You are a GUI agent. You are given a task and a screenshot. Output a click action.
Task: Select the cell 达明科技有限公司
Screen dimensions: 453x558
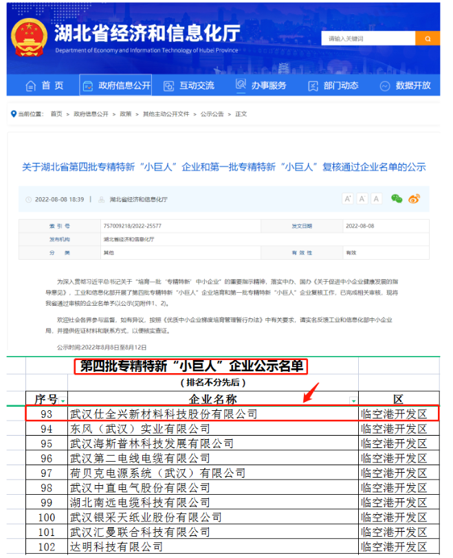(x=213, y=546)
